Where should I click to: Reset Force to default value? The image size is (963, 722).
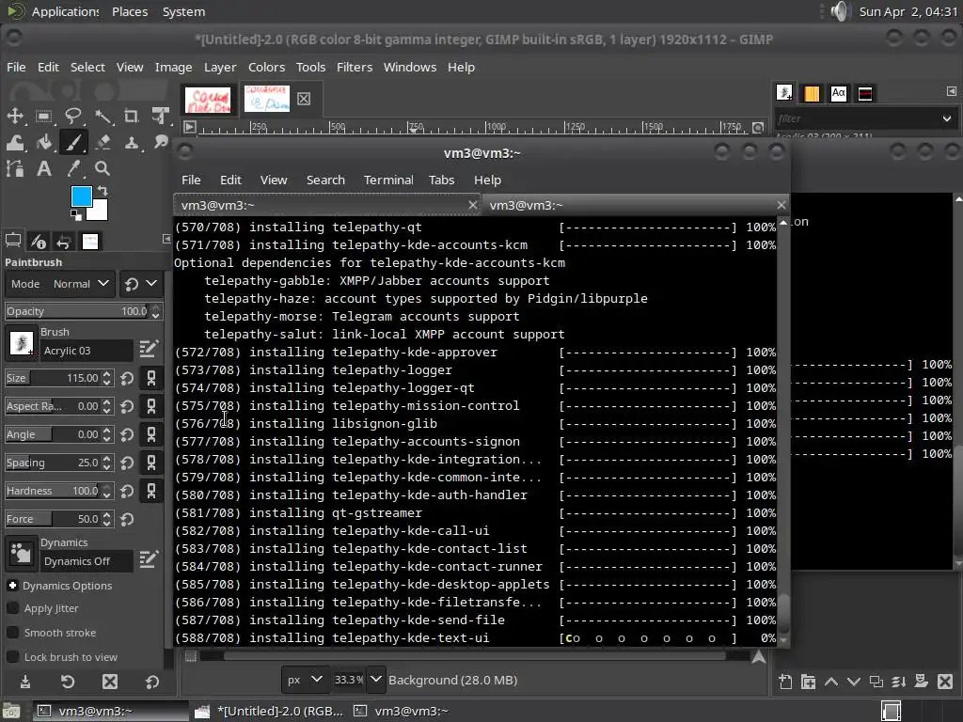coord(127,519)
